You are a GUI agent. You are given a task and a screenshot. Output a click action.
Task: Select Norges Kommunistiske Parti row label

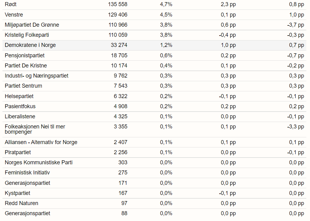click(39, 162)
